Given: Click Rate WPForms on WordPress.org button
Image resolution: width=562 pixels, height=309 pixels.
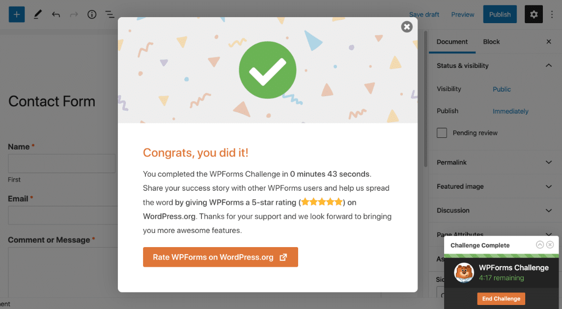Looking at the screenshot, I should pyautogui.click(x=221, y=257).
